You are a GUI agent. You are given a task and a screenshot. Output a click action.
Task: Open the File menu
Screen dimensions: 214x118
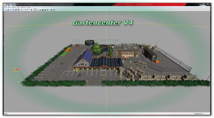point(5,7)
